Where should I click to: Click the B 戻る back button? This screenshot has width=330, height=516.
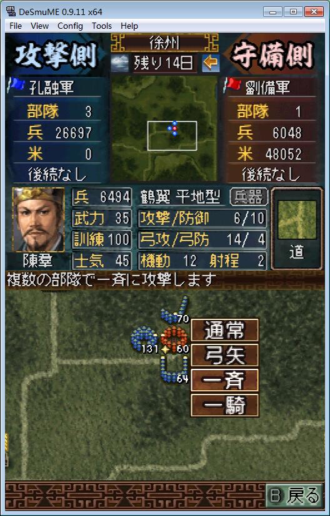[x=294, y=495]
